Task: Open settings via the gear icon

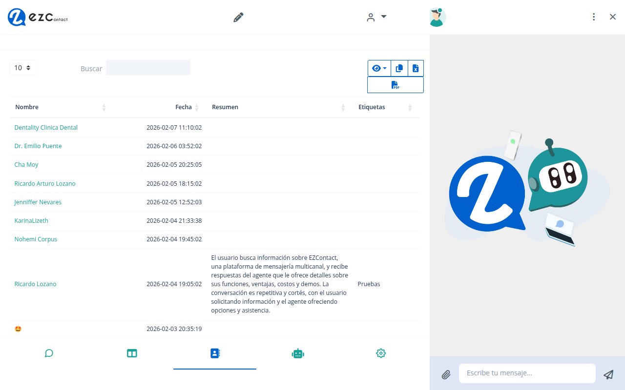Action: [x=381, y=353]
